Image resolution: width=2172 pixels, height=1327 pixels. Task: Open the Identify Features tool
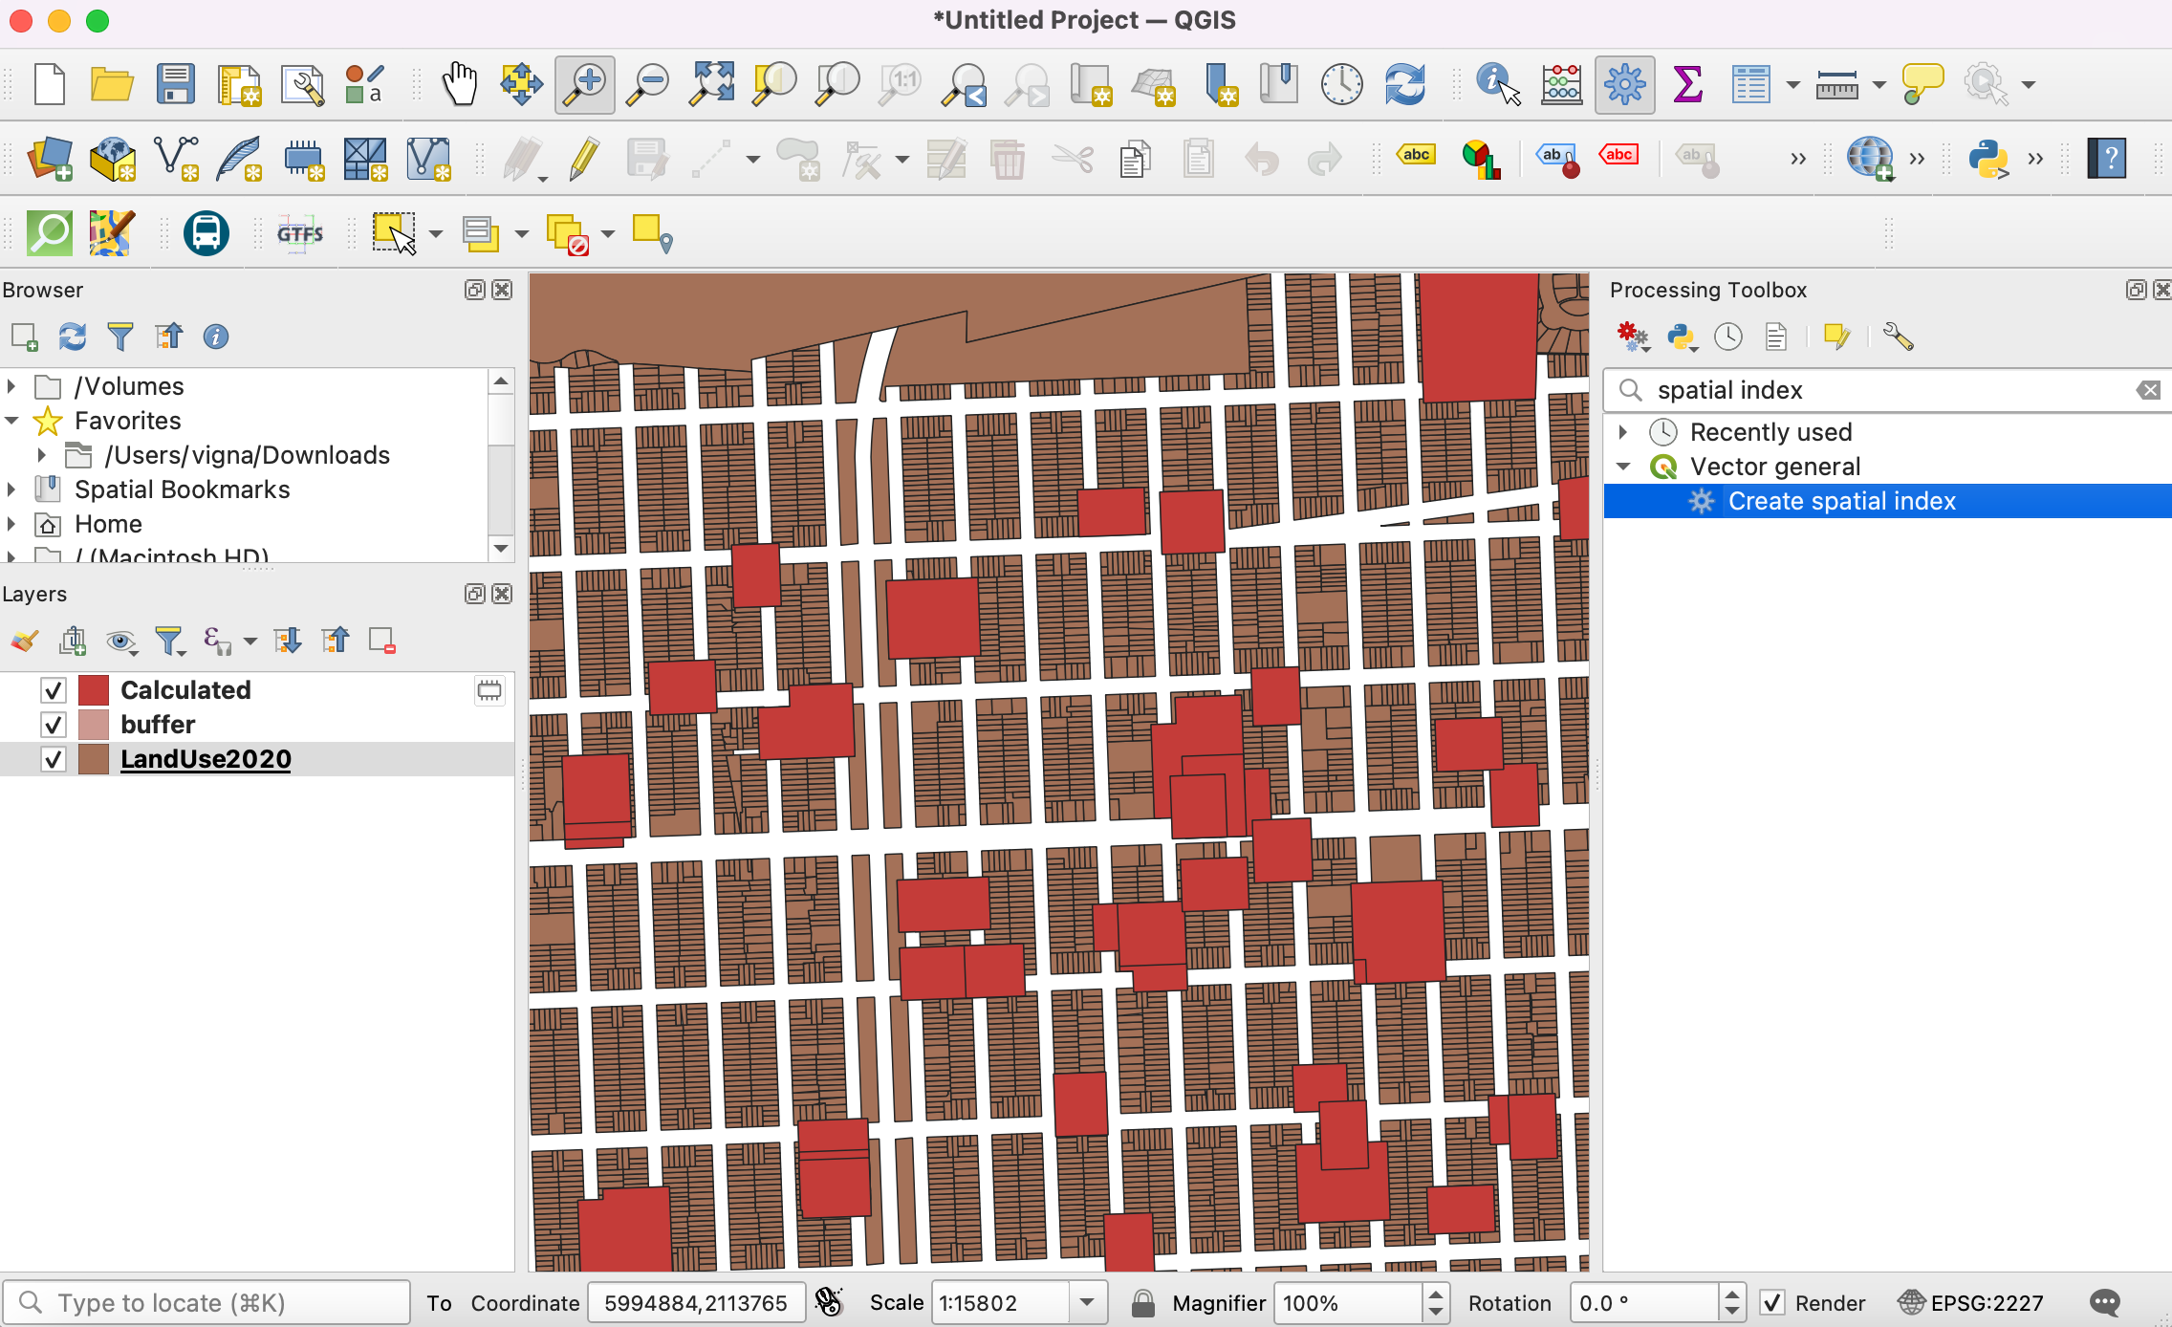[x=1497, y=84]
